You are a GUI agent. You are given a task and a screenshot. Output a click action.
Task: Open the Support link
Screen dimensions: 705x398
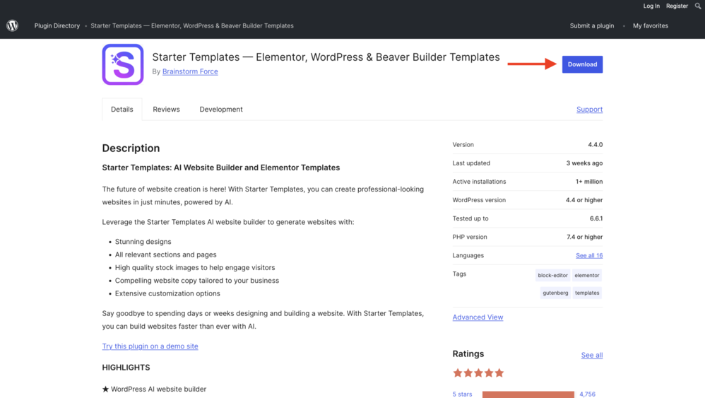tap(589, 110)
